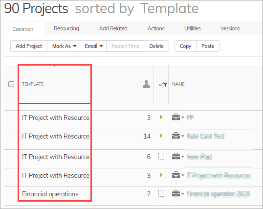This screenshot has height=209, width=263.
Task: Click the draft document icon in 6-resource row
Action: click(161, 156)
